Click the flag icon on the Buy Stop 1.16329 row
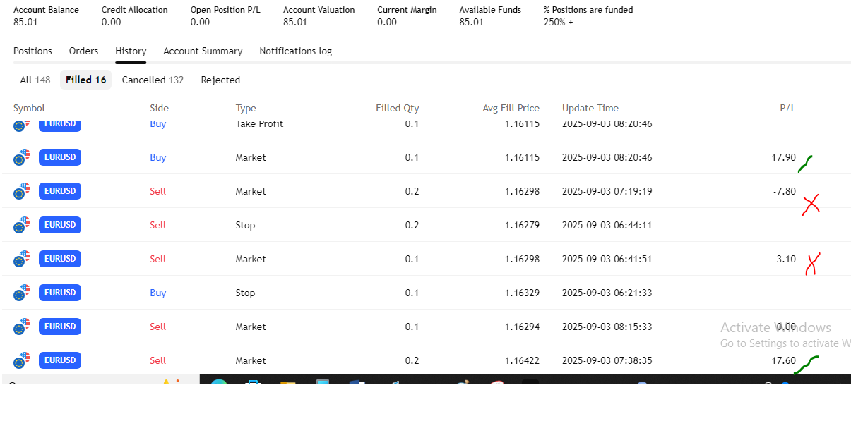This screenshot has height=421, width=851. click(x=22, y=293)
